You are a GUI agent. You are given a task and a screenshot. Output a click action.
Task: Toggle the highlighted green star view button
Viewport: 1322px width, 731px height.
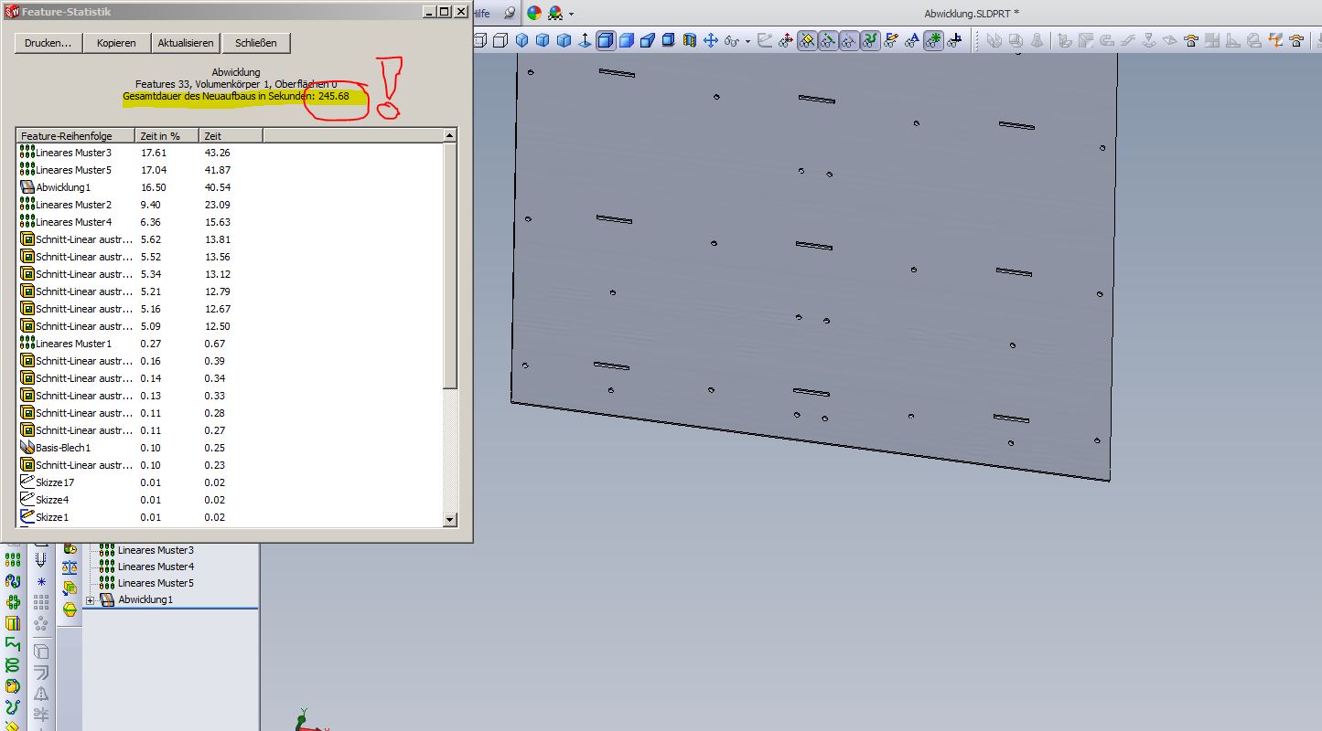[932, 40]
